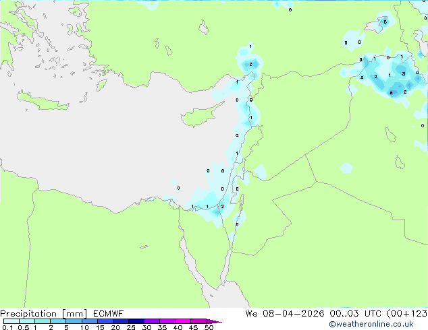The width and height of the screenshot is (428, 330).
Task: Click the dark blue 25–30 legend swatch
Action: [136, 321]
